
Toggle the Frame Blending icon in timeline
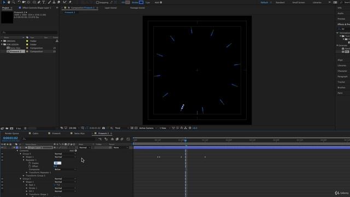(117, 139)
